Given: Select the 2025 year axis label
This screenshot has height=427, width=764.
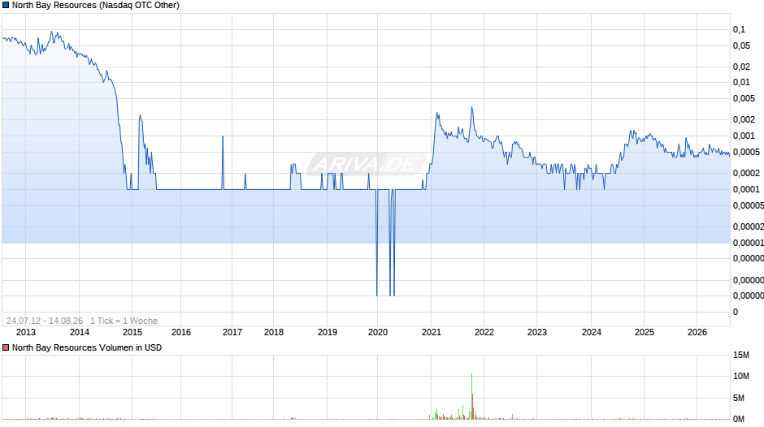Looking at the screenshot, I should click(x=645, y=332).
